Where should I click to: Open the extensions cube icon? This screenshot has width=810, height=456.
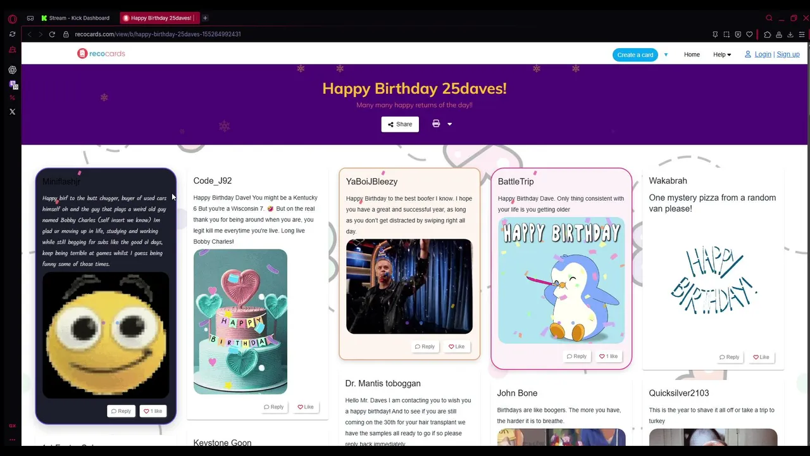pos(767,34)
